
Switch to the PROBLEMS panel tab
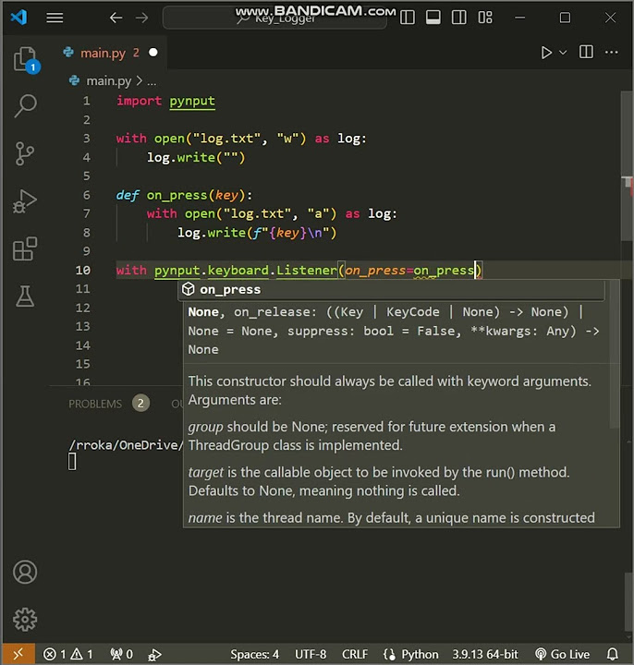click(x=95, y=404)
